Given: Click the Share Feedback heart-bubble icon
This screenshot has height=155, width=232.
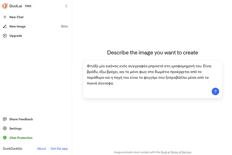Looking at the screenshot, I should click(x=5, y=119).
